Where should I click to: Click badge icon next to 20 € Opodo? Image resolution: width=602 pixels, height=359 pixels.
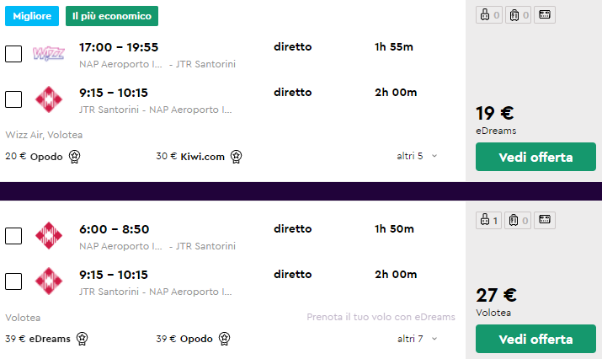click(x=74, y=156)
